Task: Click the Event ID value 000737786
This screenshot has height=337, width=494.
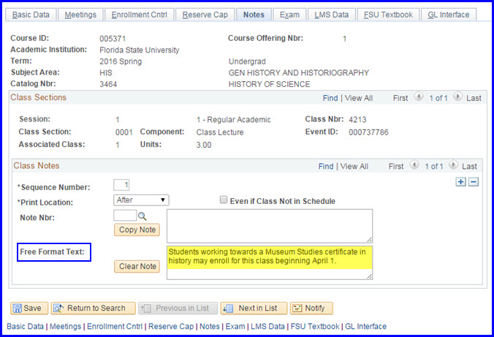Action: pyautogui.click(x=368, y=132)
